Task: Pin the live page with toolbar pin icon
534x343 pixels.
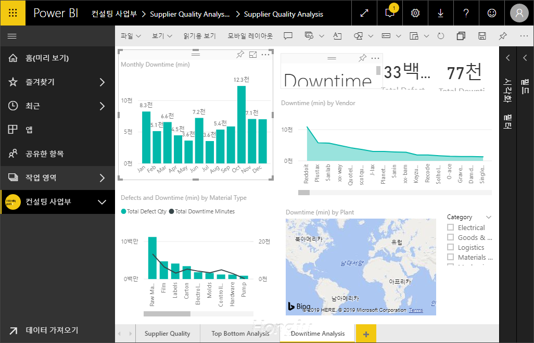Action: (x=503, y=36)
